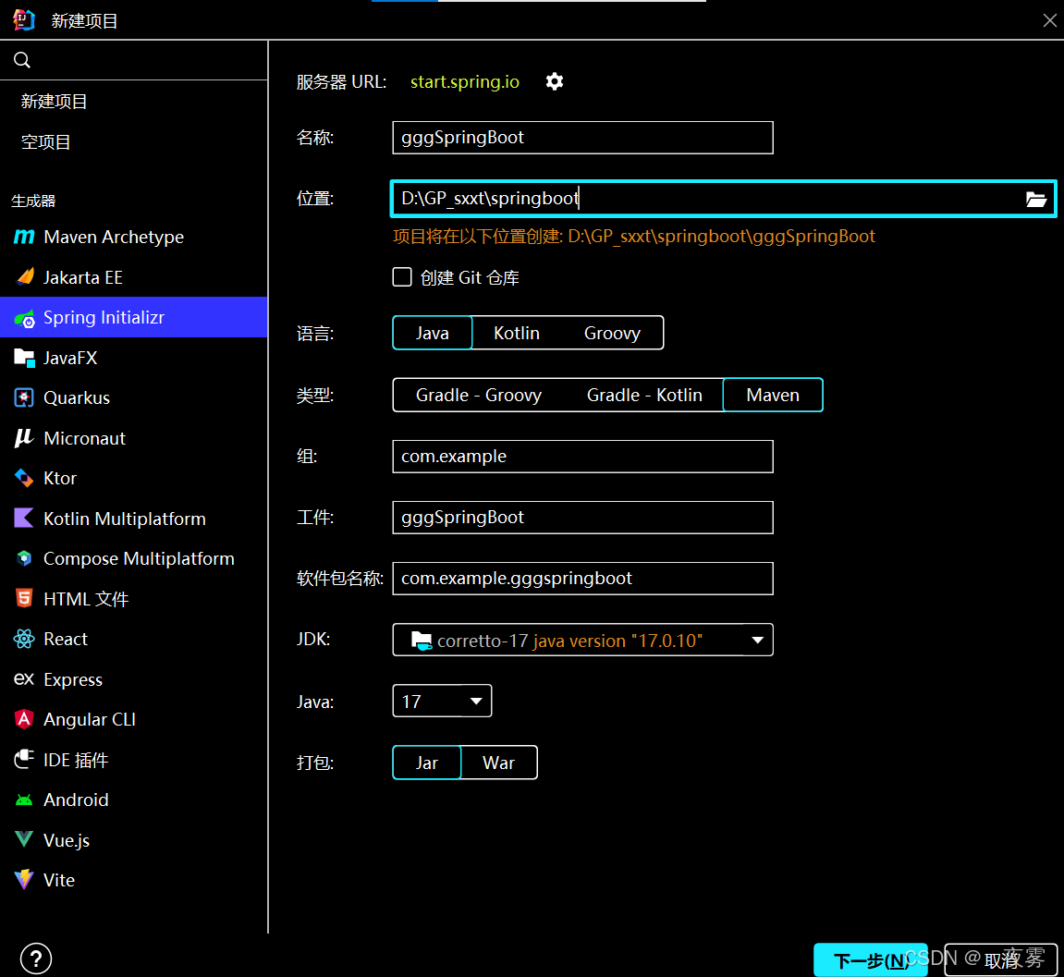
Task: Select 新建项目 in the left list
Action: (x=55, y=101)
